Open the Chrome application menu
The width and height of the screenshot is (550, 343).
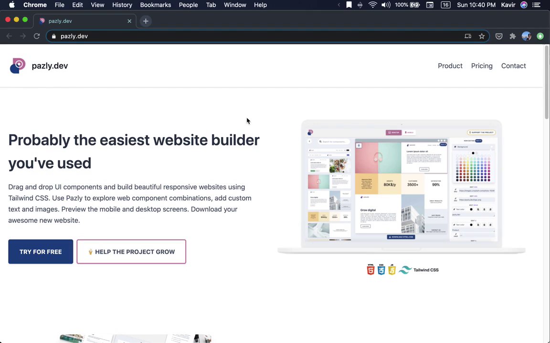tap(35, 5)
